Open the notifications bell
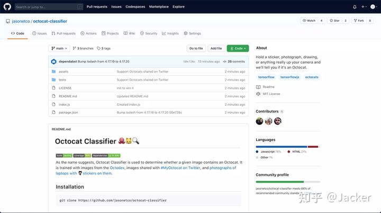The height and width of the screenshot is (213, 381). pyautogui.click(x=355, y=7)
